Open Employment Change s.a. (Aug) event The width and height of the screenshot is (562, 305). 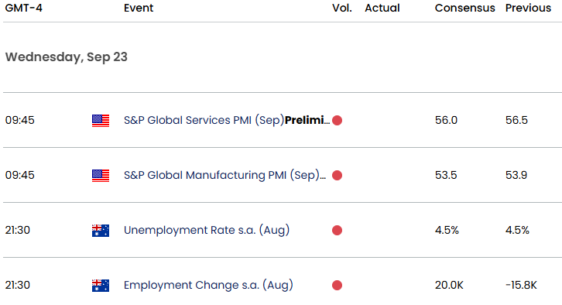208,285
